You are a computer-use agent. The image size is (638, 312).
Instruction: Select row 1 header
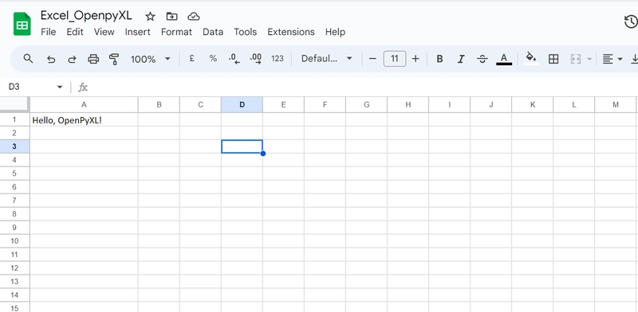coord(14,119)
